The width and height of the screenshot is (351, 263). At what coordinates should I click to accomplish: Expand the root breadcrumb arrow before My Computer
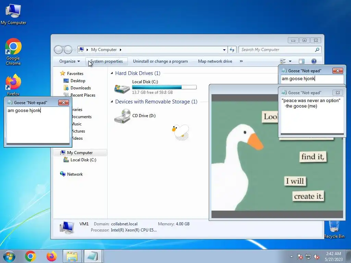click(87, 50)
